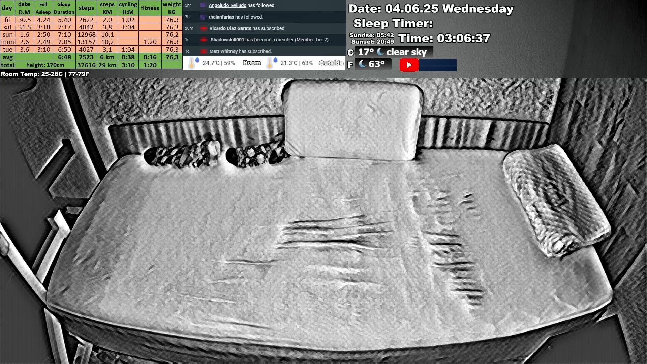Click the 'Outside' sensor label
647x364 pixels.
click(331, 63)
